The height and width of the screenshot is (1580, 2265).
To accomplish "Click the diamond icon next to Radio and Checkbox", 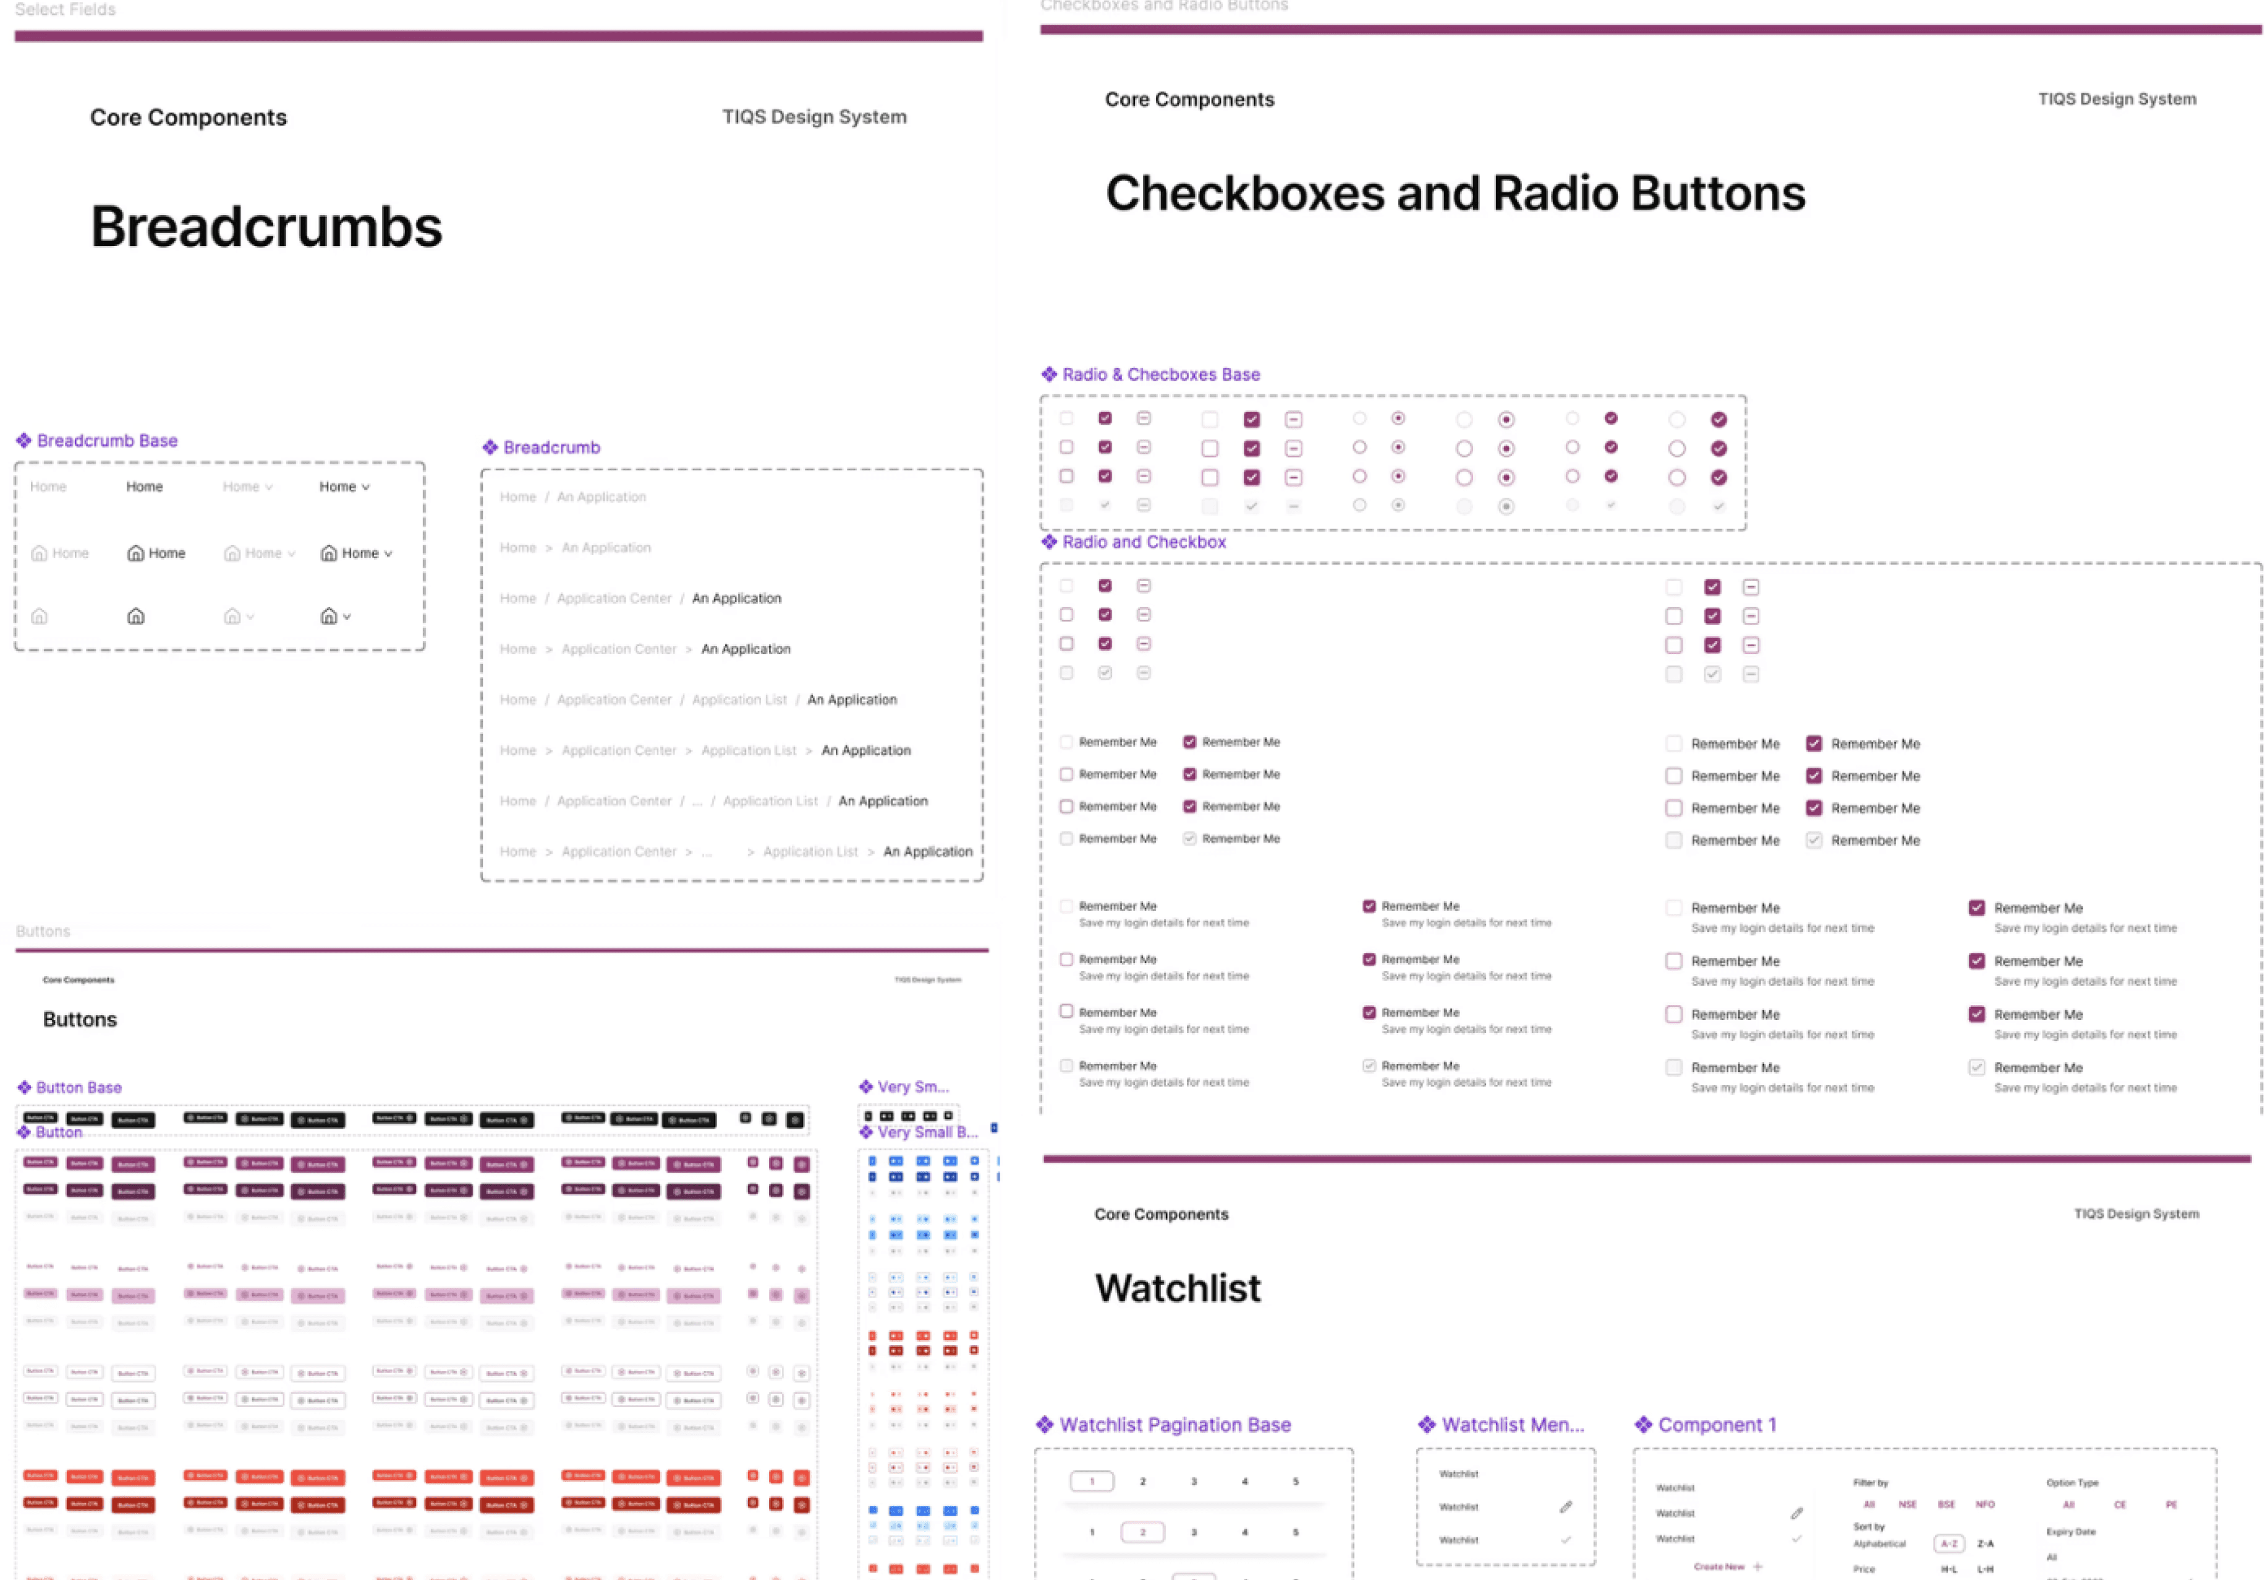I will [1048, 542].
